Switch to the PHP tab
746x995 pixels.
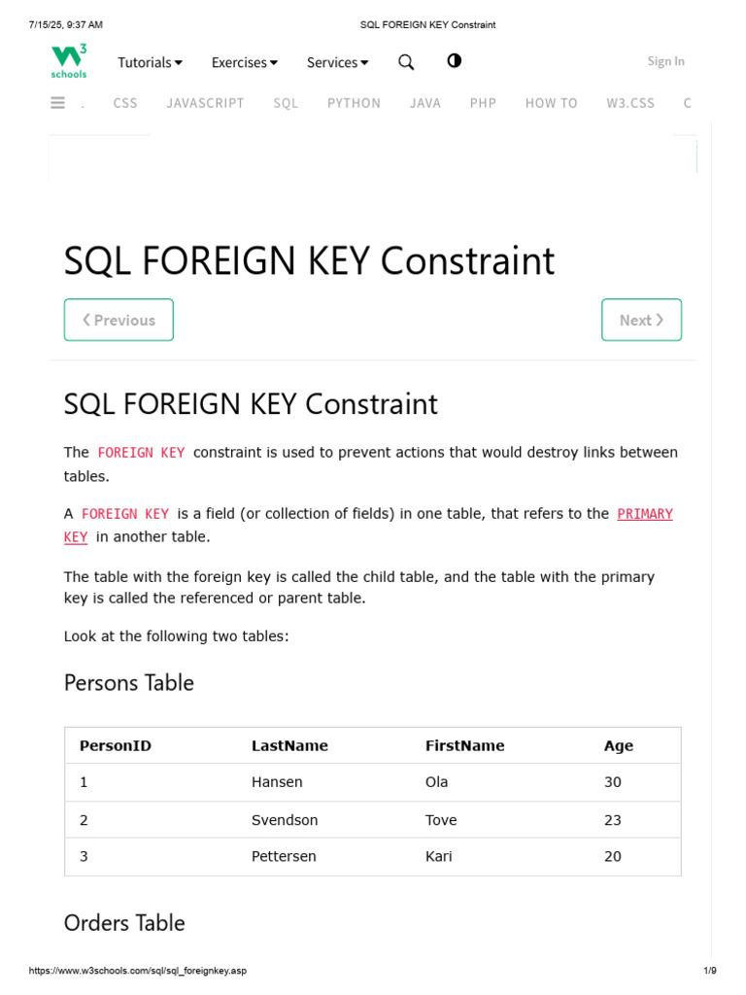click(x=483, y=103)
